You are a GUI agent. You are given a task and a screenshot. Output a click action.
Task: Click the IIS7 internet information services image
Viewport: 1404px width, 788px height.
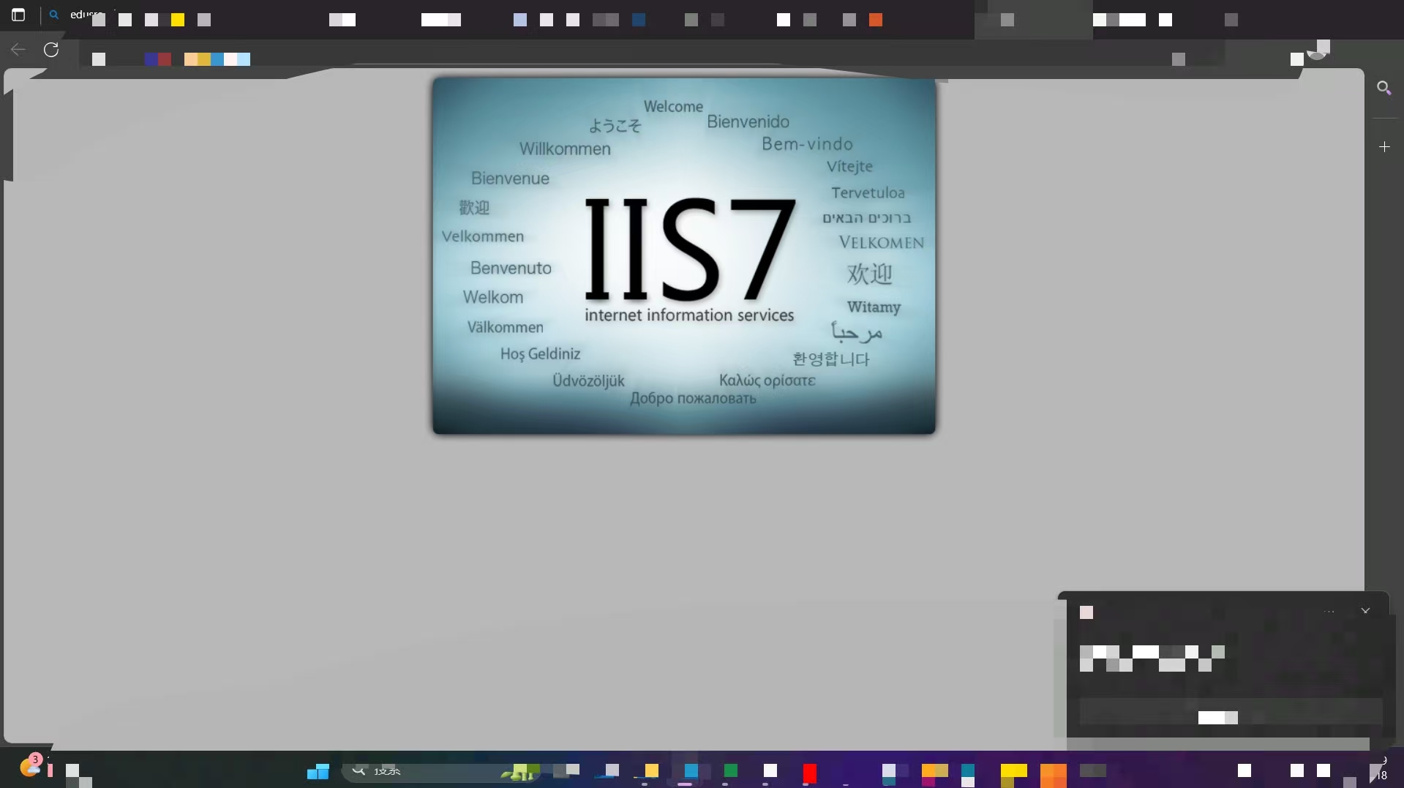683,256
